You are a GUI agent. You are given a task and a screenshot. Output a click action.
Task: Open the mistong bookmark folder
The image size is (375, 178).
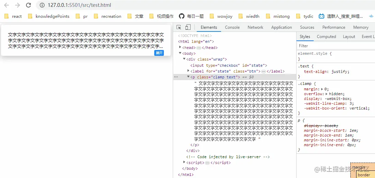[278, 16]
